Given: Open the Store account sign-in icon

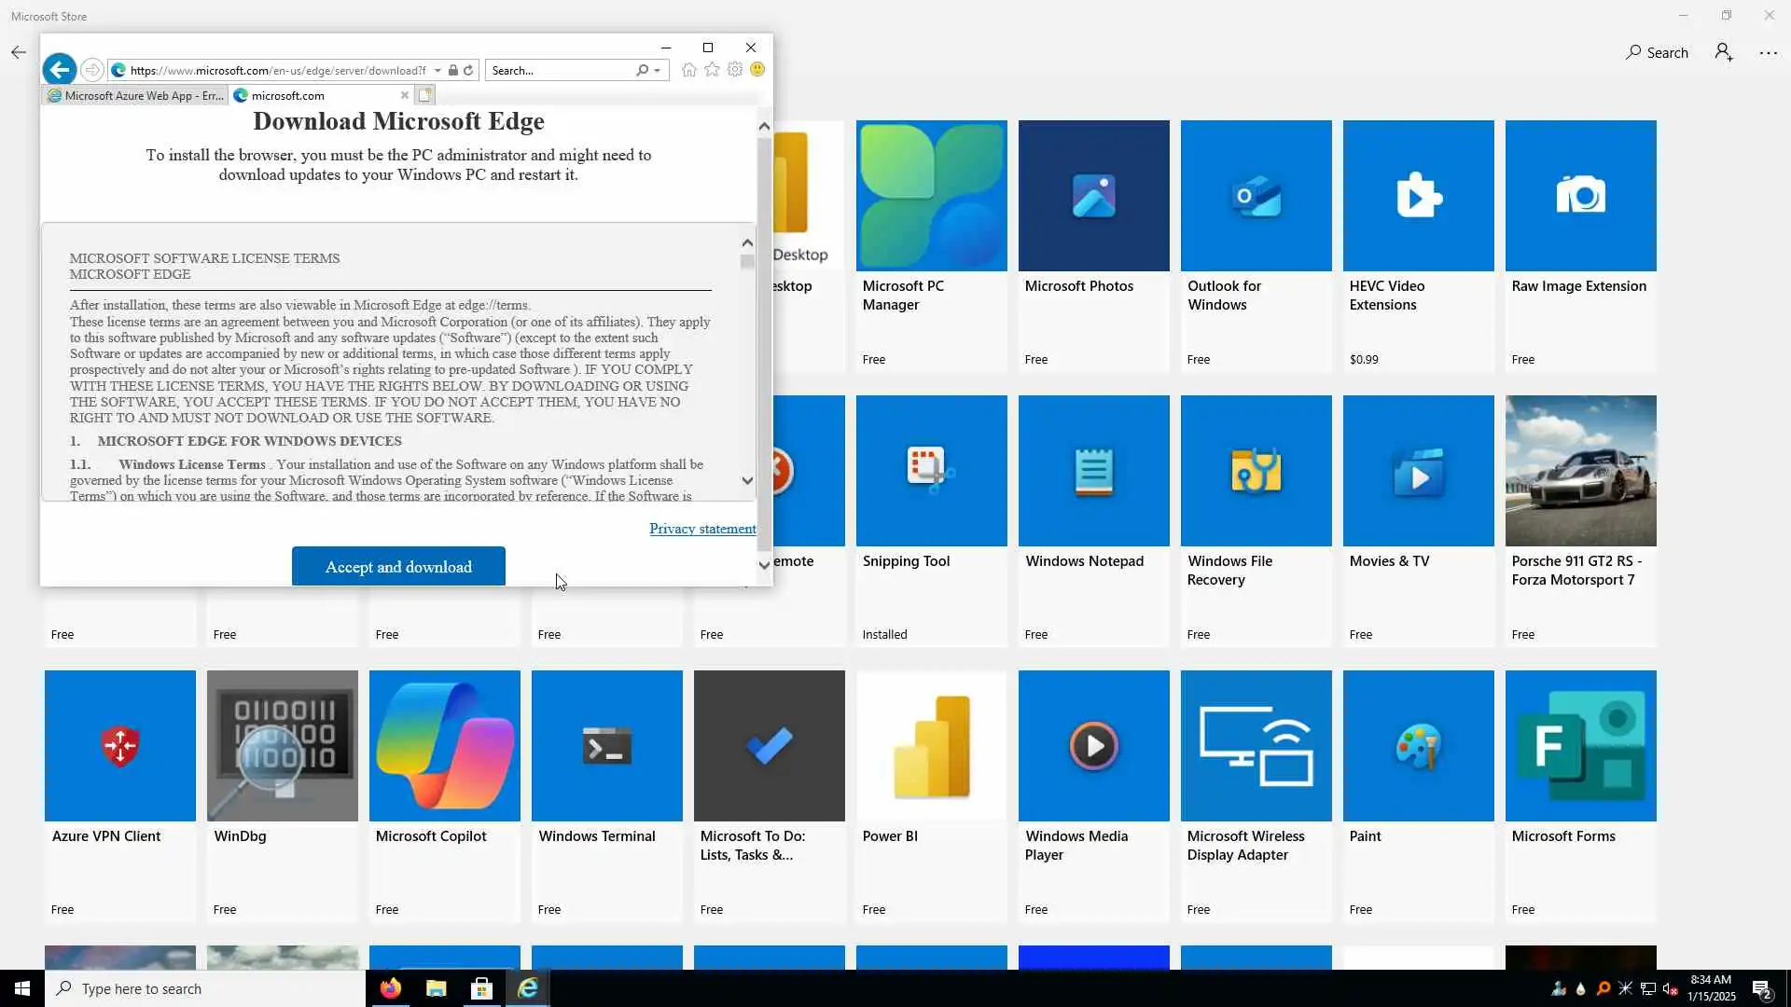Looking at the screenshot, I should click(x=1724, y=52).
